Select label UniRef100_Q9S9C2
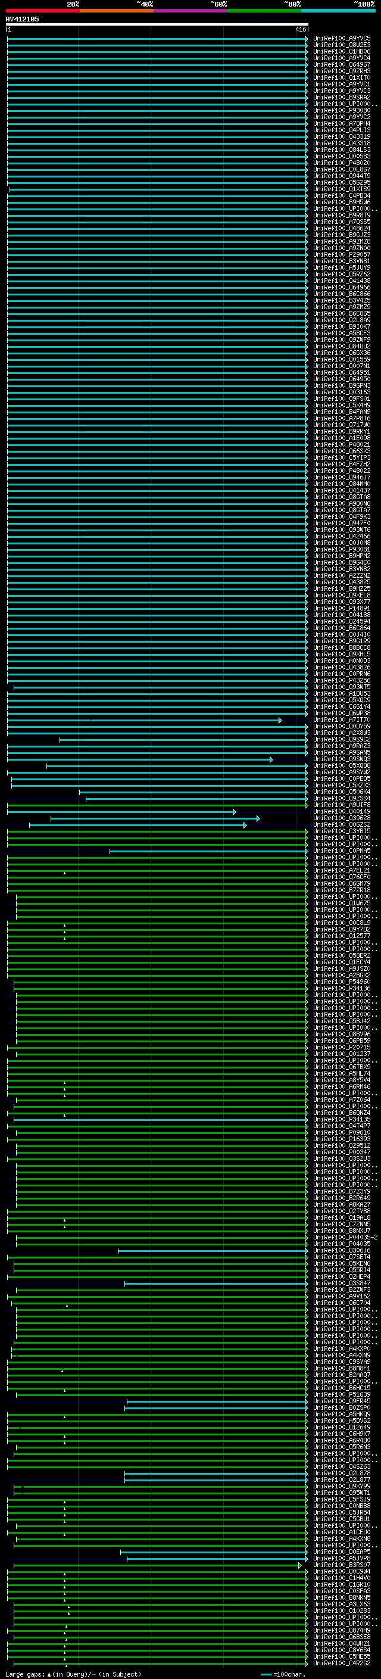This screenshot has width=381, height=1679. point(342,739)
